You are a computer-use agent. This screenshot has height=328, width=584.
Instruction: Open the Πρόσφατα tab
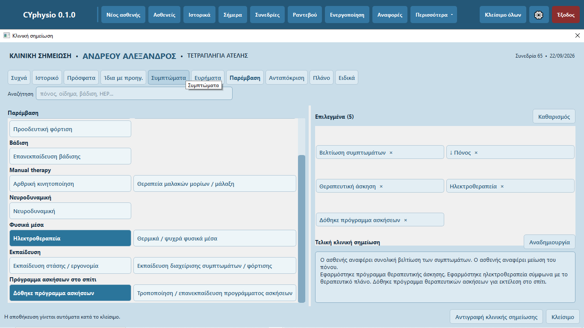[x=81, y=78]
